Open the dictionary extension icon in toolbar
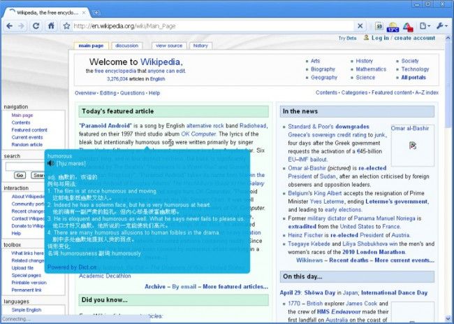This screenshot has width=454, height=324. coord(379,26)
